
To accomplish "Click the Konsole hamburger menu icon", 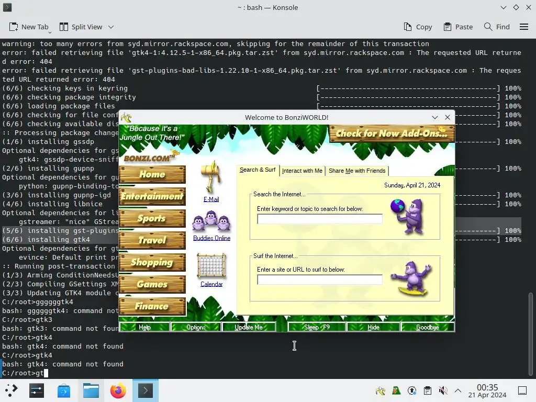I will (x=523, y=27).
